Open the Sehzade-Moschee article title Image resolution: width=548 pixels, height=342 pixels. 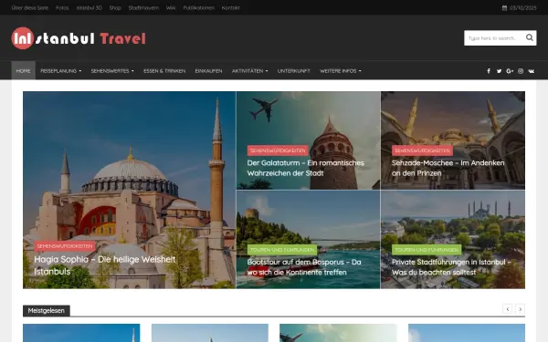pos(448,168)
